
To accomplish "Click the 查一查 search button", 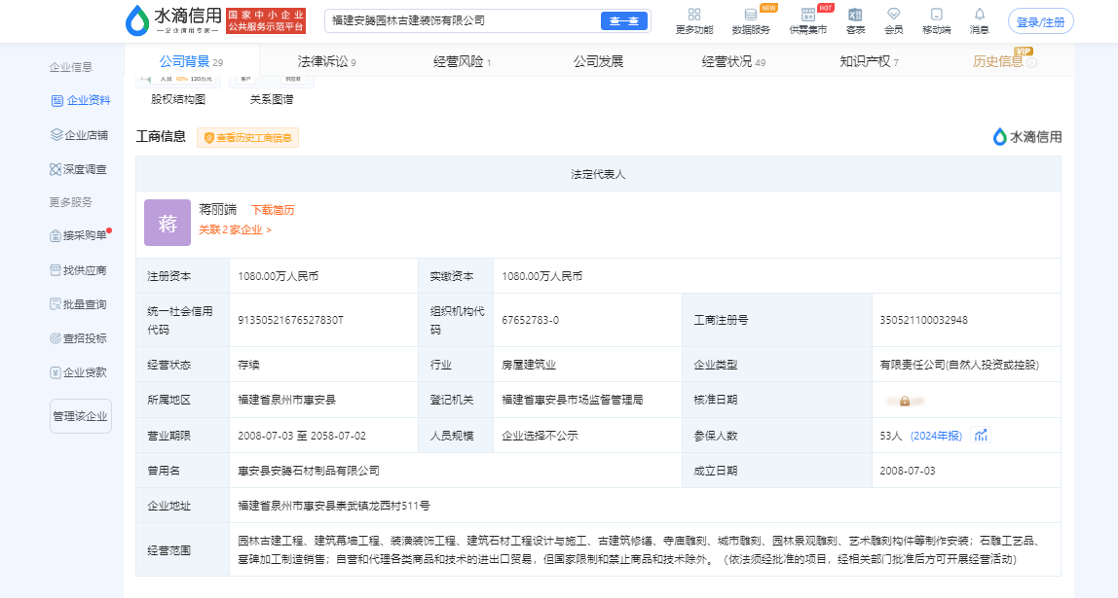I will [x=623, y=20].
